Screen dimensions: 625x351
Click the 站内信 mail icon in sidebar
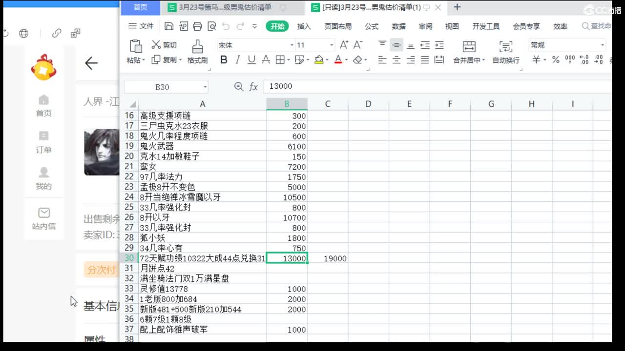[x=44, y=213]
